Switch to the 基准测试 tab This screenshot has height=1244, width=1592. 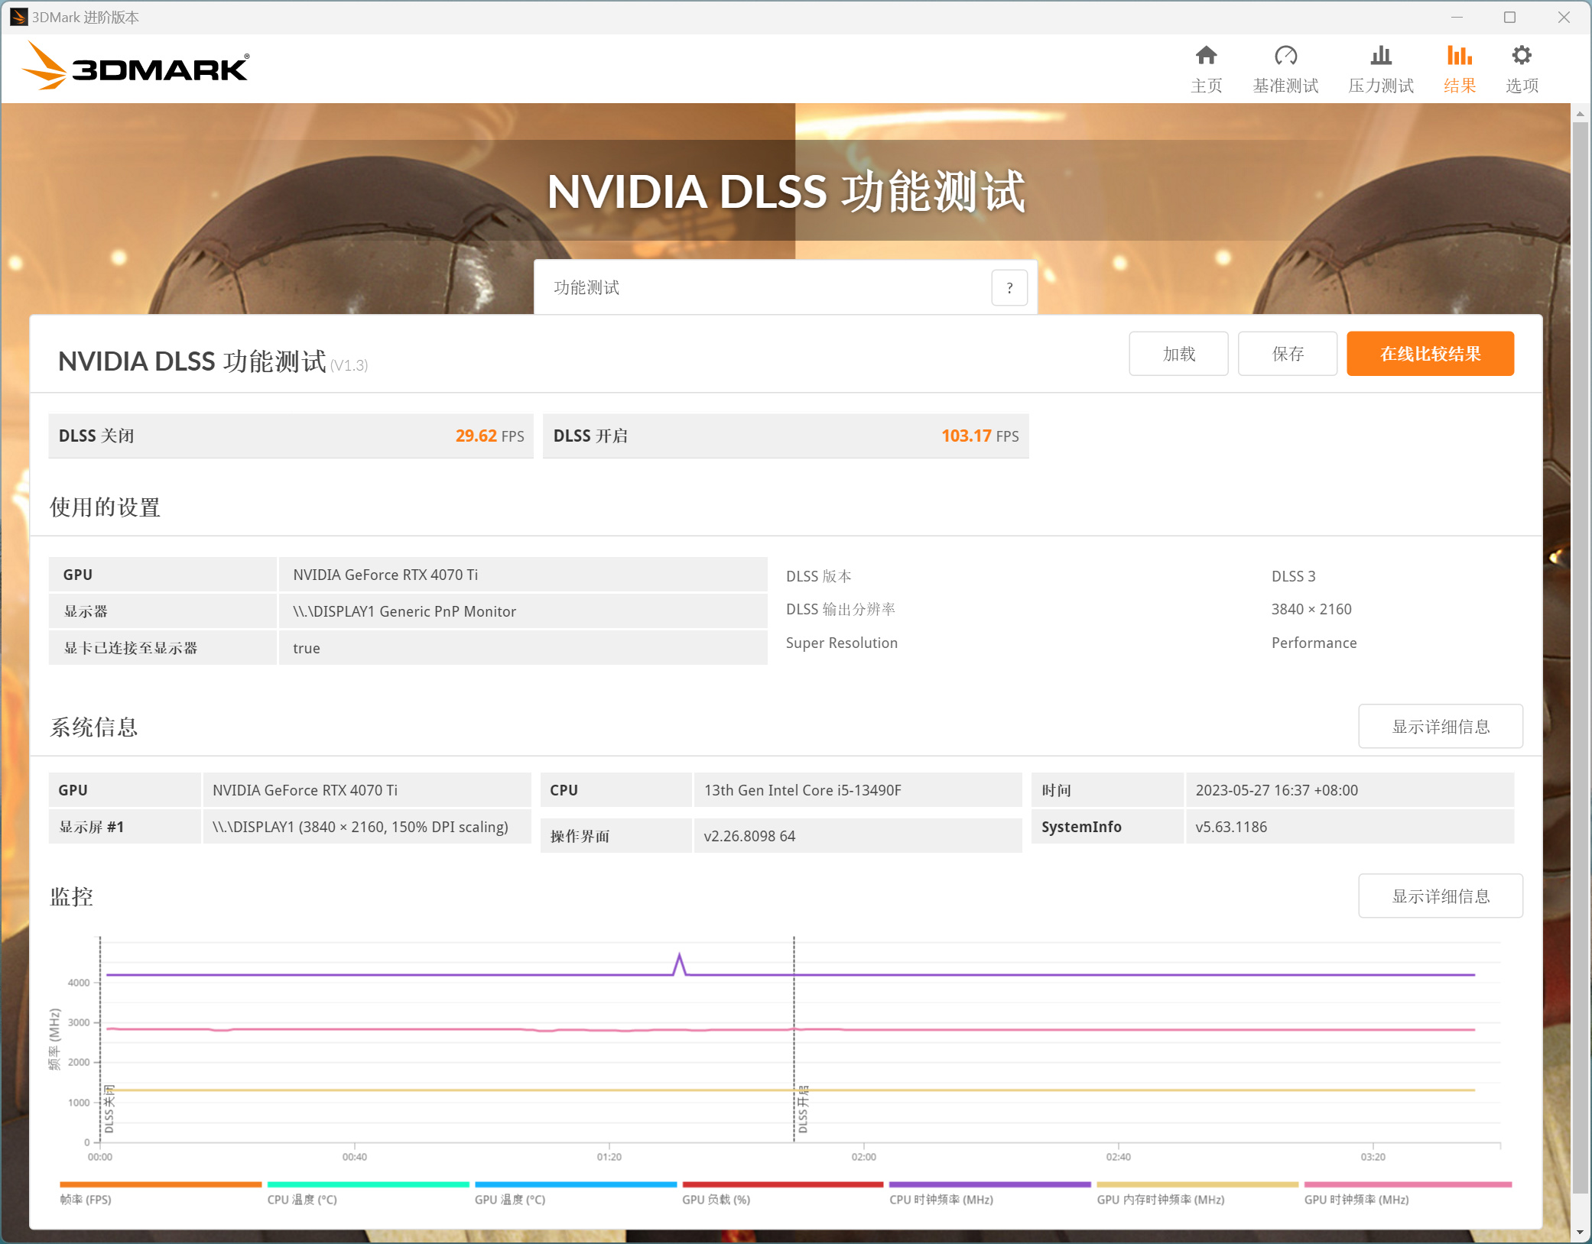tap(1286, 67)
